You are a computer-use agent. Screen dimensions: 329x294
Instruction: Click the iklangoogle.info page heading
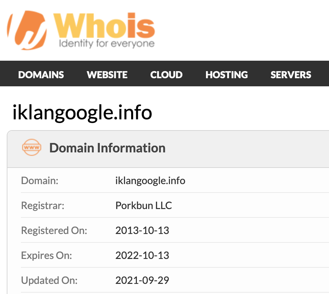pos(82,113)
